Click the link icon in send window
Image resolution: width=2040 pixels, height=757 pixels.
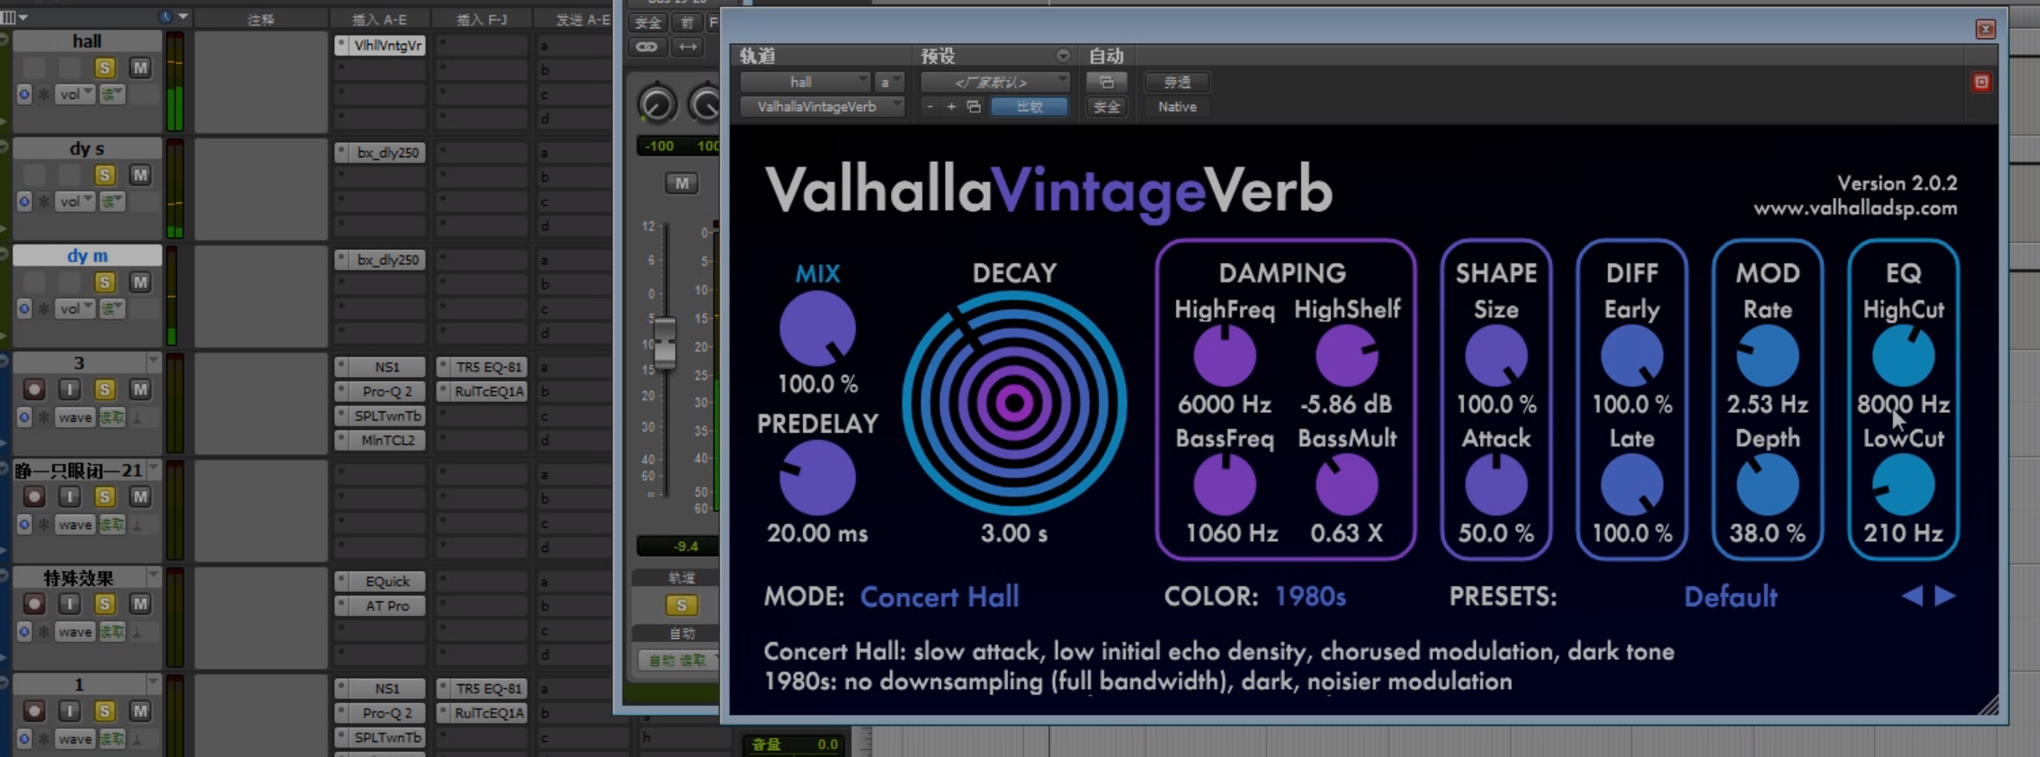646,47
